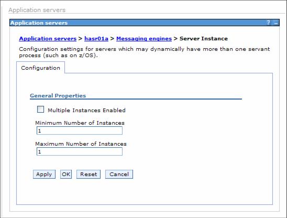Go to the hasr01a breadcrumb link
287x218 pixels.
[96, 39]
